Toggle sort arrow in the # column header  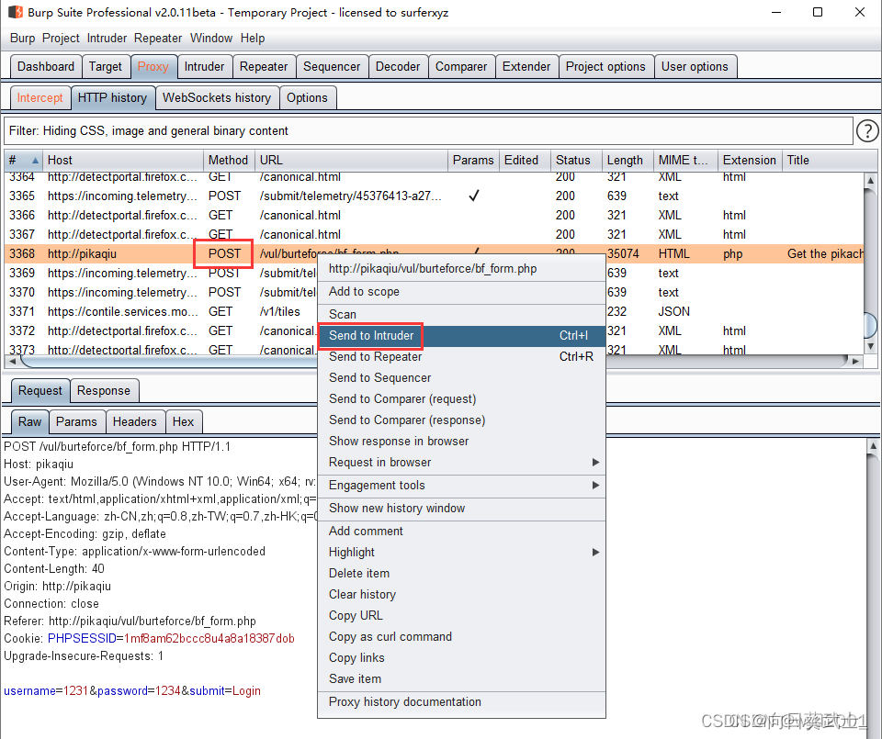[x=35, y=160]
